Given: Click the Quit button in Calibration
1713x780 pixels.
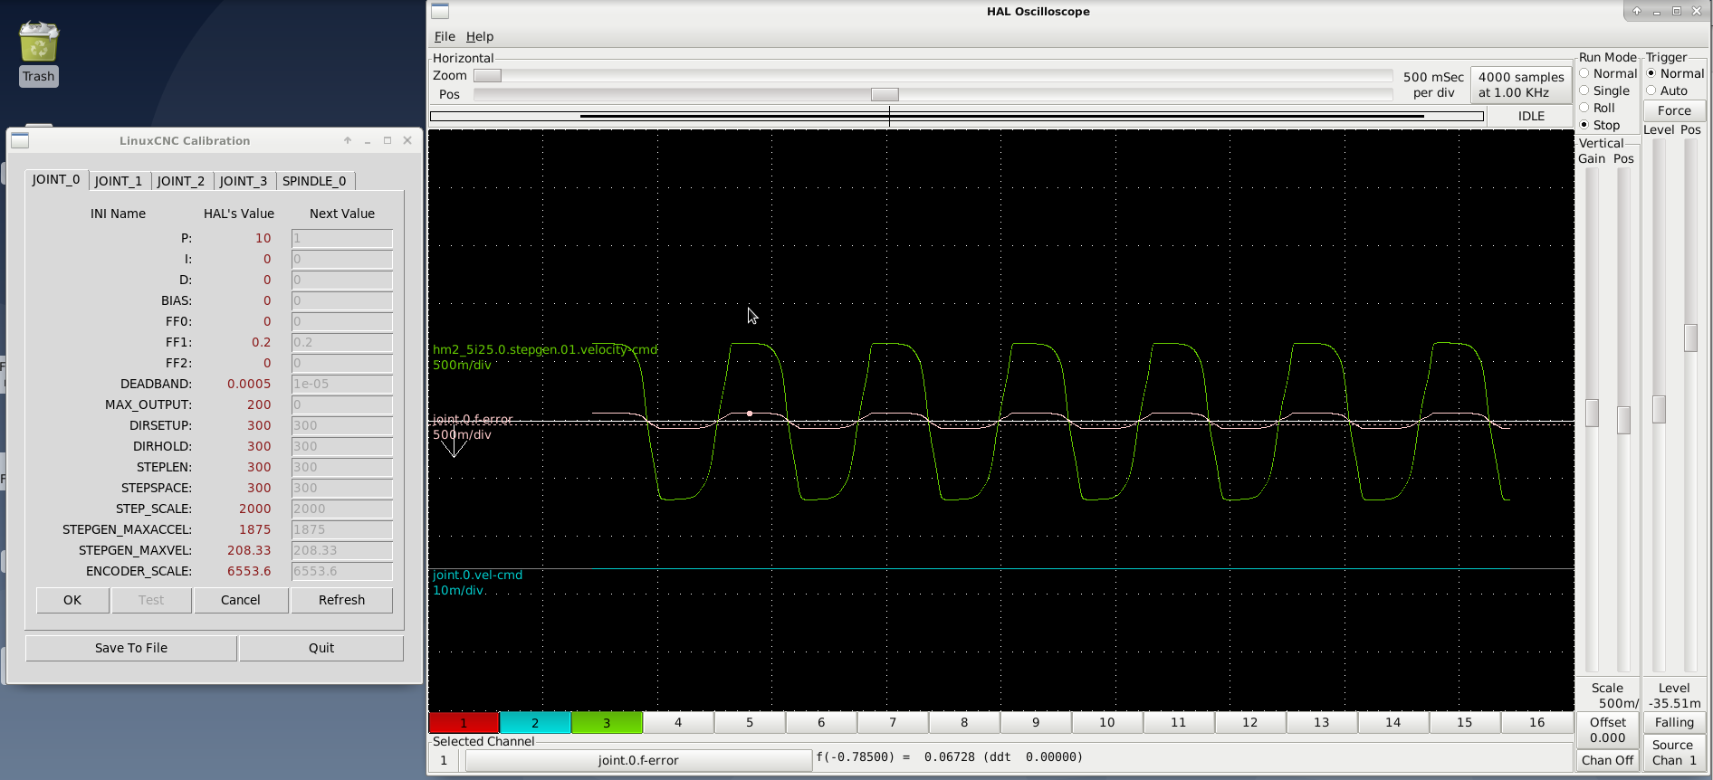Looking at the screenshot, I should coord(321,648).
